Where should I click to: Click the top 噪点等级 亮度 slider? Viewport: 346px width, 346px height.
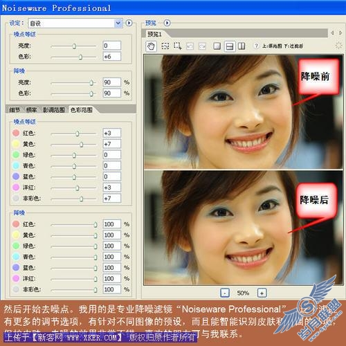pyautogui.click(x=73, y=46)
